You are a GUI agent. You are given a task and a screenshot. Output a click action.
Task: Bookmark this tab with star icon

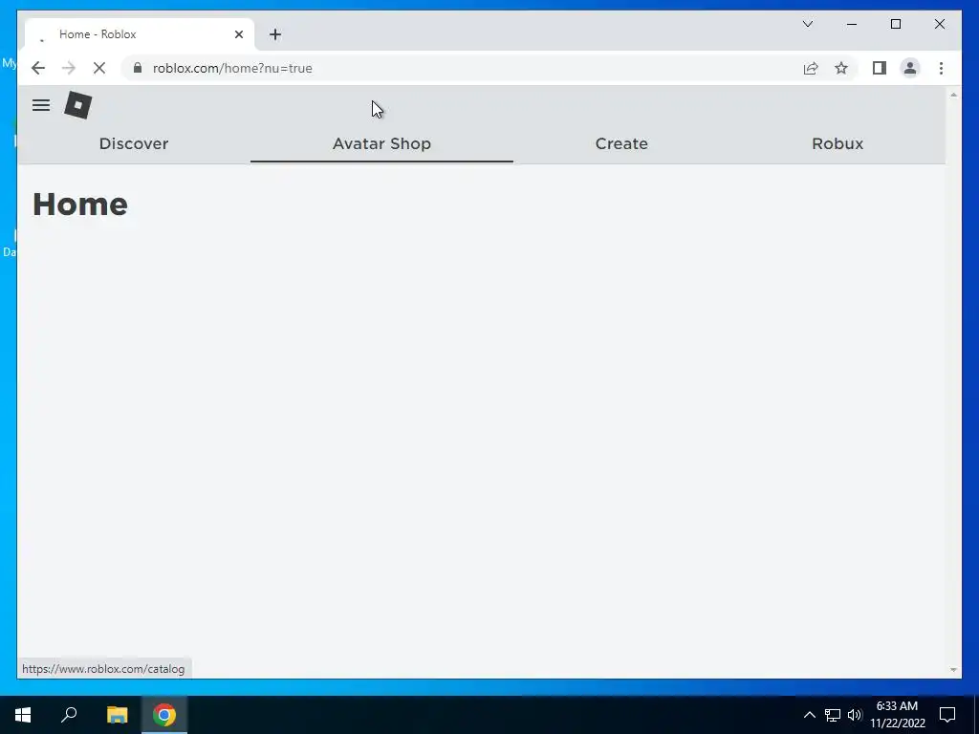coord(841,68)
